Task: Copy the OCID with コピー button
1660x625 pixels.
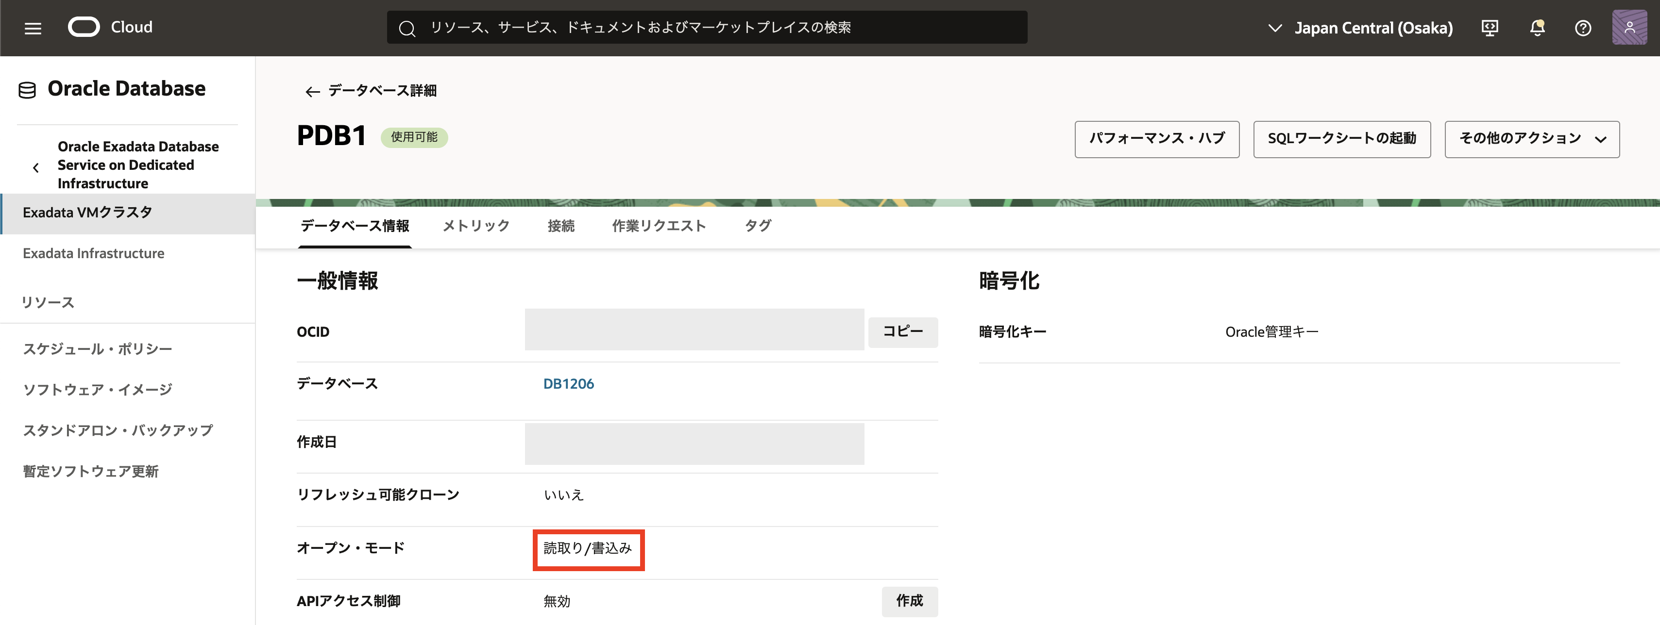Action: [x=902, y=331]
